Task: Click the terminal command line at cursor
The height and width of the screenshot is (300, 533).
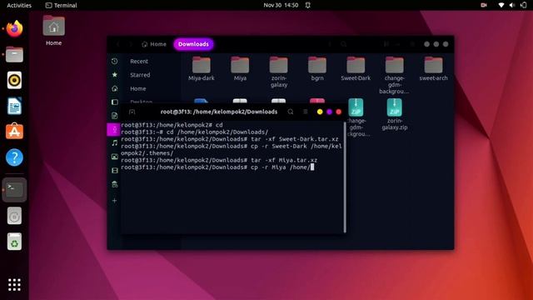Action: (x=311, y=167)
